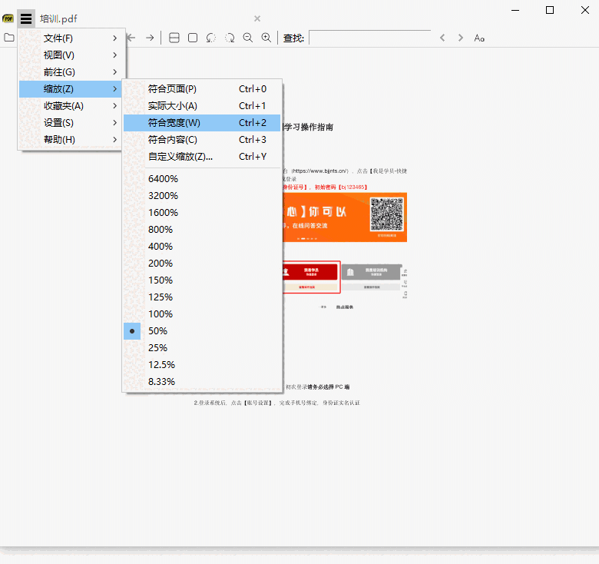Go to the next page arrow

[150, 38]
